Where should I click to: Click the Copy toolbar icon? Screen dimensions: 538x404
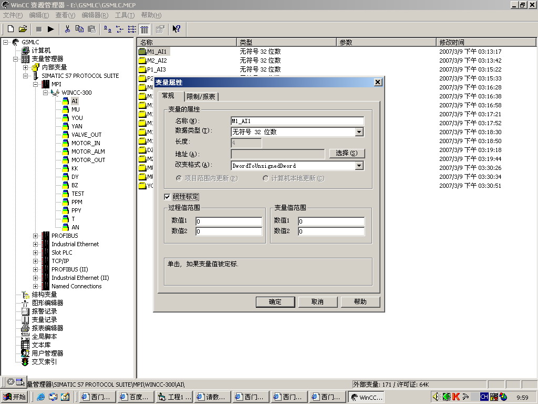click(79, 29)
